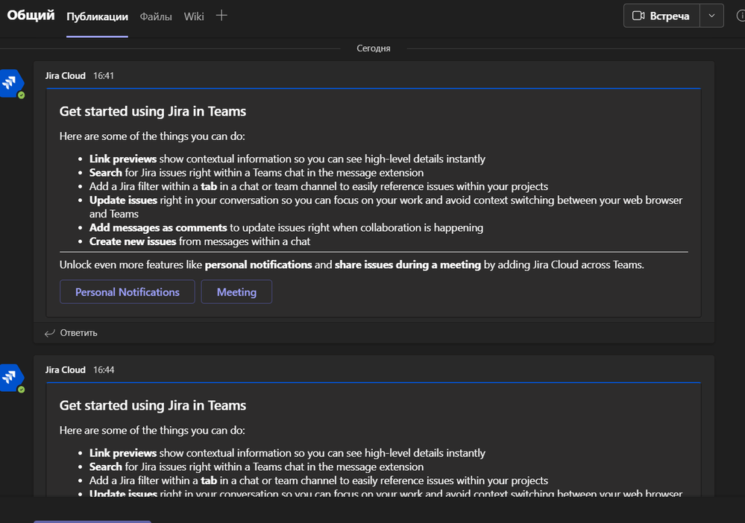Start a meeting with Встреча button
Screen dimensions: 745x523
click(x=661, y=16)
